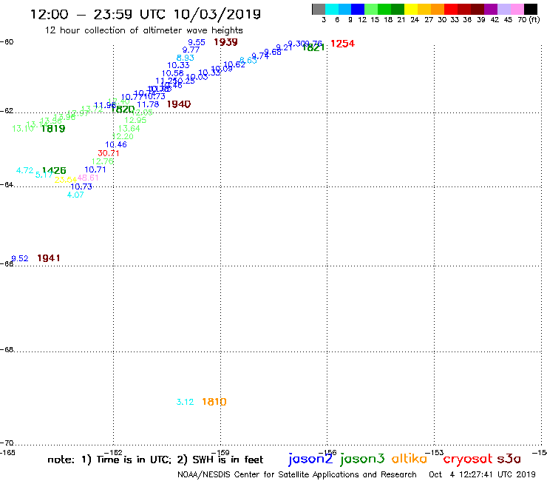Click the cryosat satellite legend label
The height and width of the screenshot is (481, 547).
pos(468,459)
